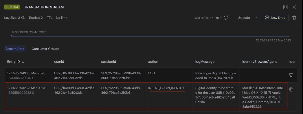This screenshot has width=303, height=114.
Task: Delete the LOG entry row
Action: 291,75
